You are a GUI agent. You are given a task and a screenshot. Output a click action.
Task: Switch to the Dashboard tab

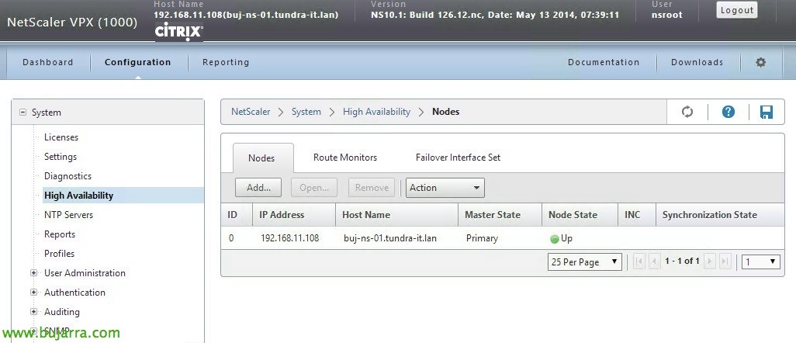point(48,62)
